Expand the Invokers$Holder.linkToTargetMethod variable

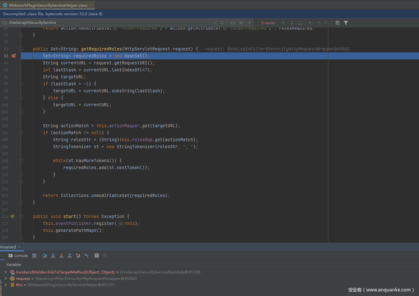[6, 272]
